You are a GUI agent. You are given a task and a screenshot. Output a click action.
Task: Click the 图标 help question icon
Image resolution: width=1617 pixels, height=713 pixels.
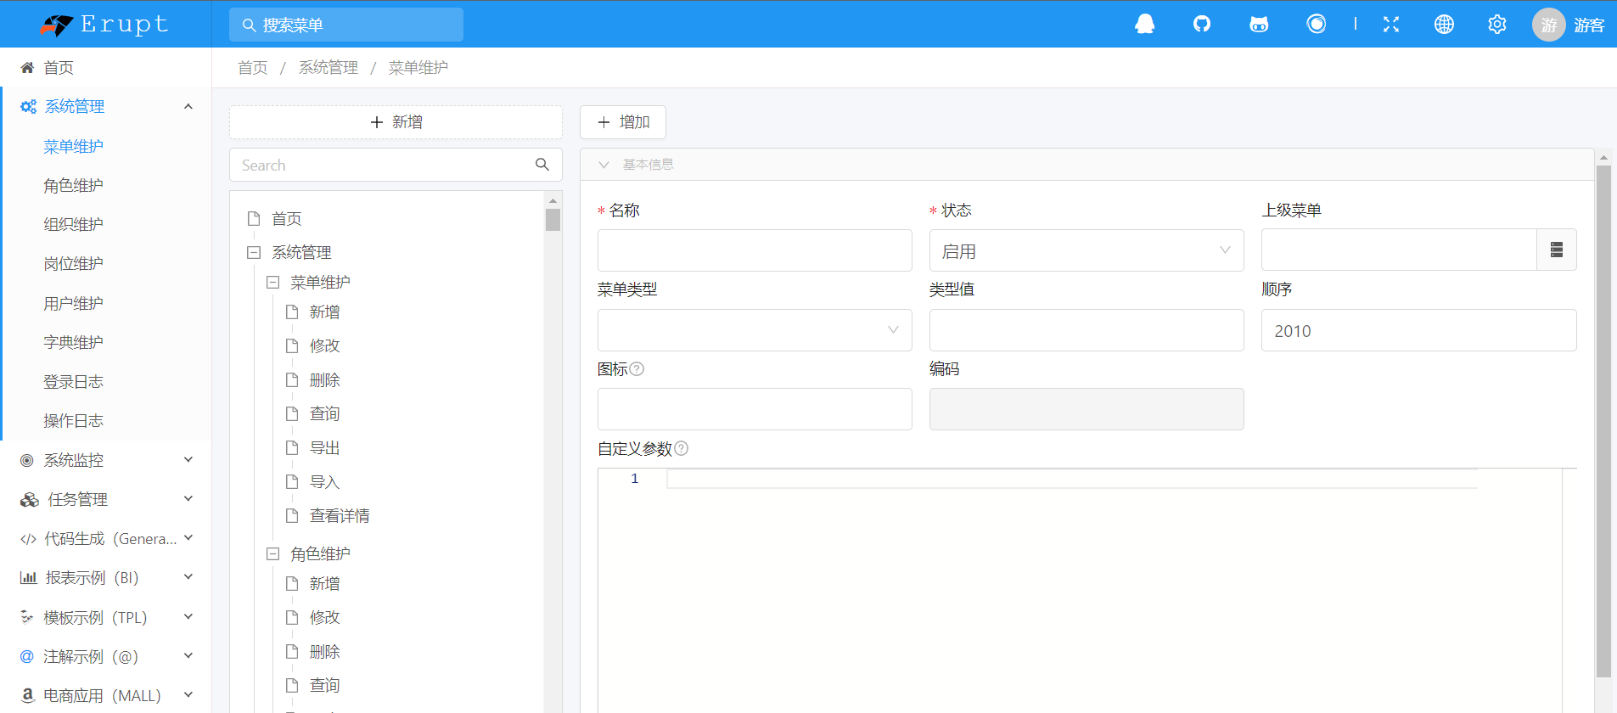coord(637,369)
